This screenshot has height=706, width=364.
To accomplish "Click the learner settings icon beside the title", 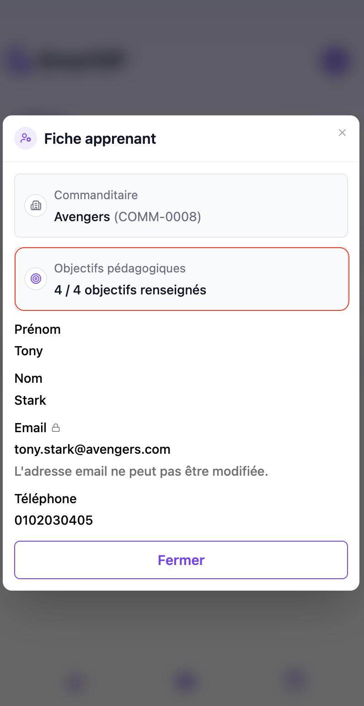I will 26,138.
